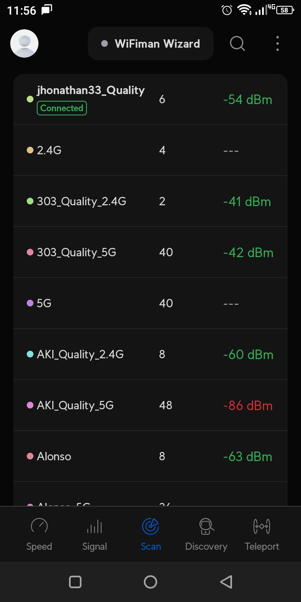Tap the Discovery device icon
The width and height of the screenshot is (301, 602).
pos(206,526)
